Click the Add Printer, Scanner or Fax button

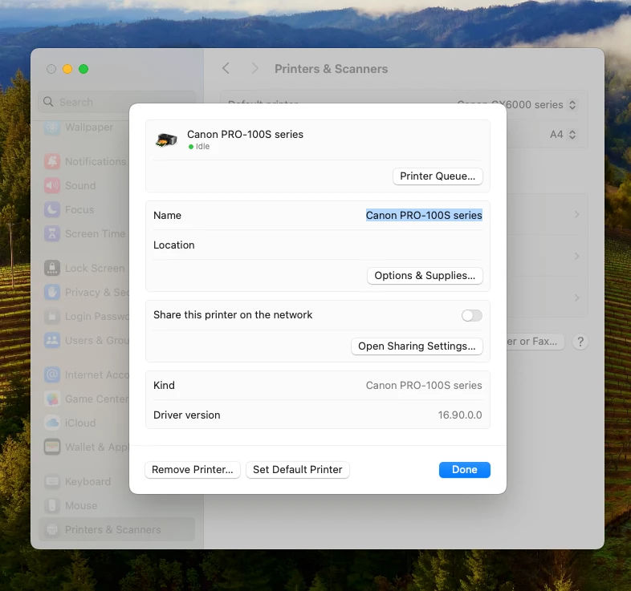pos(535,342)
